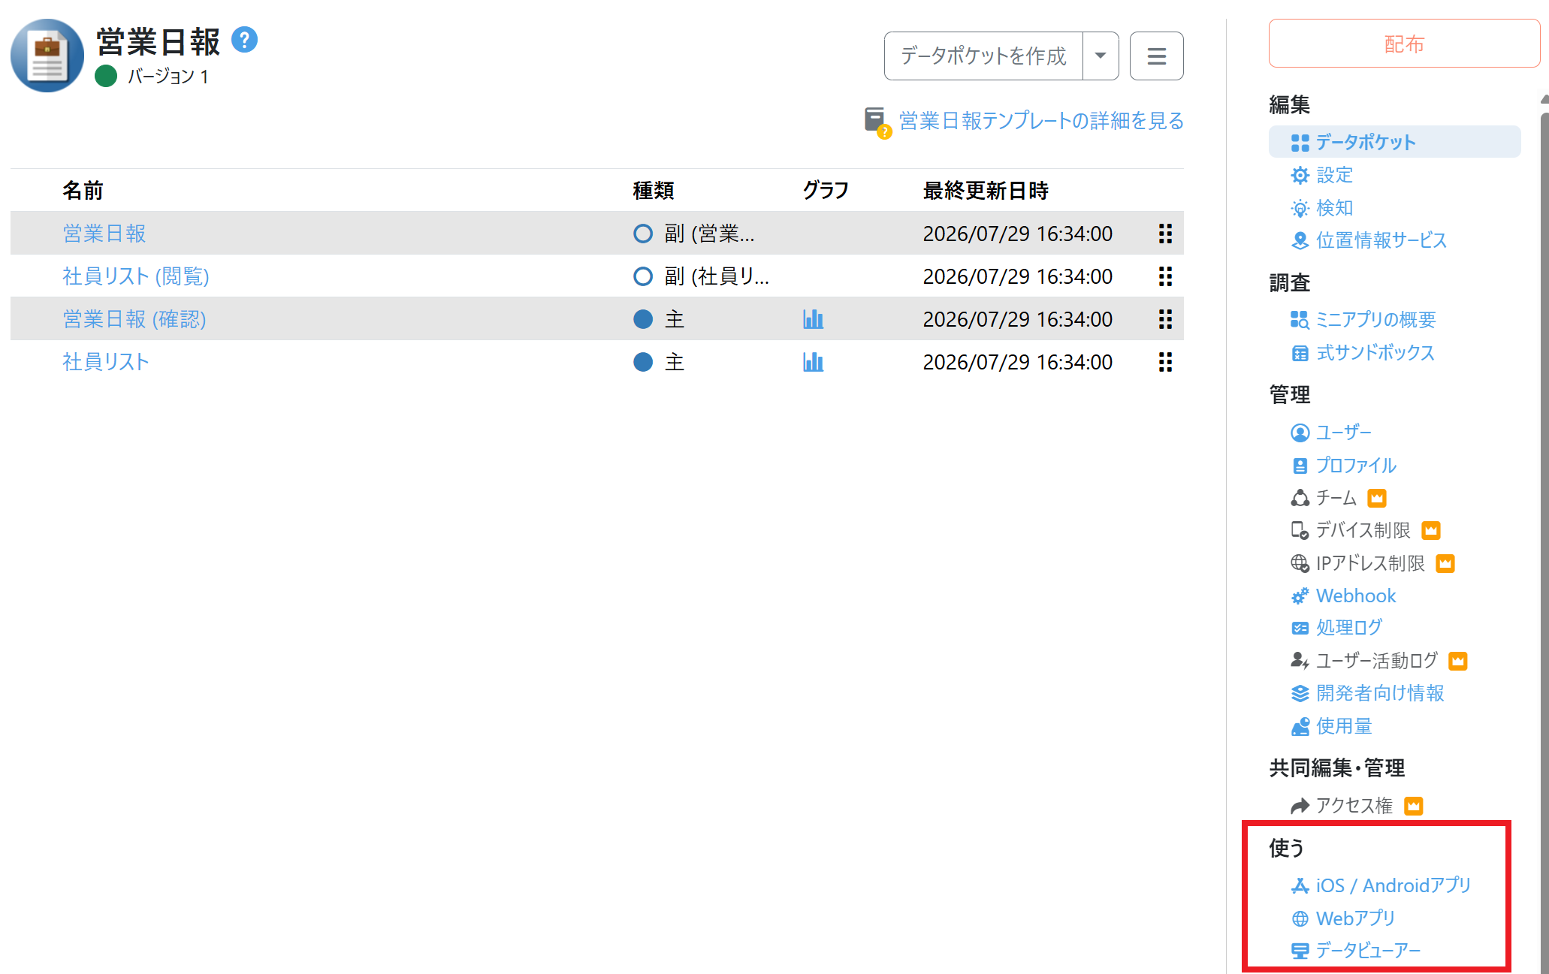Screen dimensions: 1549x974
Task: Open row options dots for 社員リスト
Action: click(1165, 362)
